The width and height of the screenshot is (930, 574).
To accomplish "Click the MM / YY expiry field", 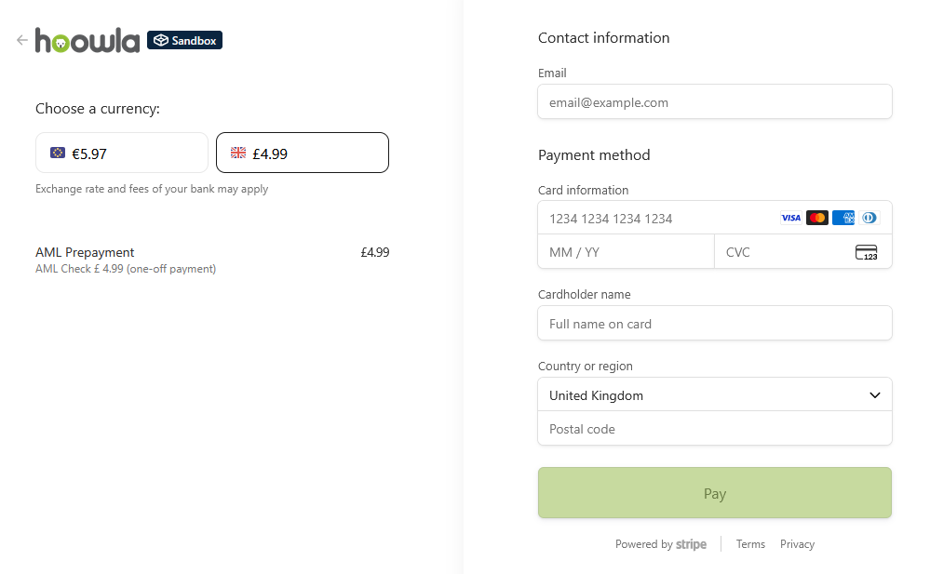I will point(626,252).
